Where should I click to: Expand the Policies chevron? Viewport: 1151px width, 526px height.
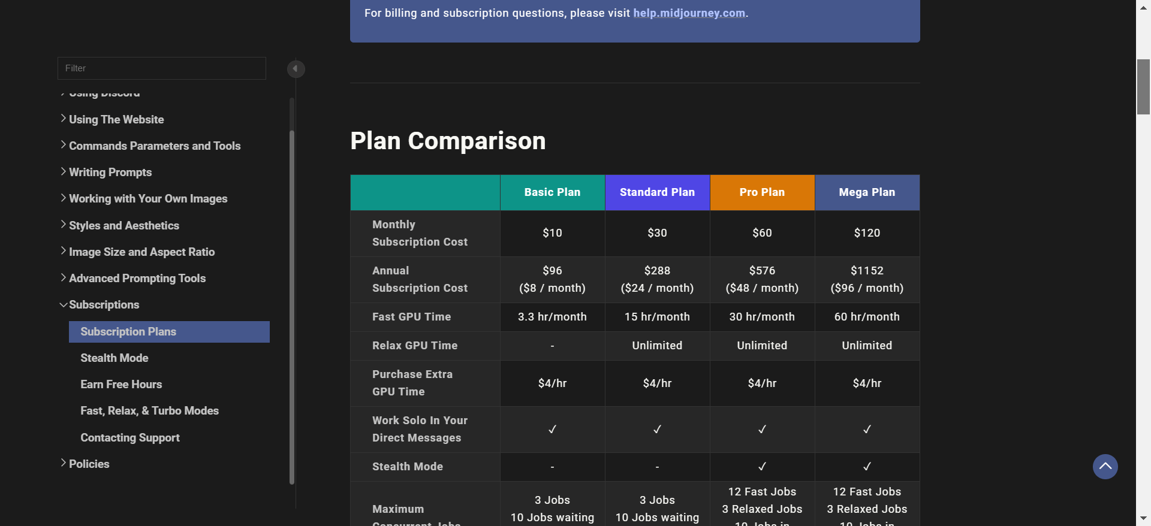click(64, 463)
